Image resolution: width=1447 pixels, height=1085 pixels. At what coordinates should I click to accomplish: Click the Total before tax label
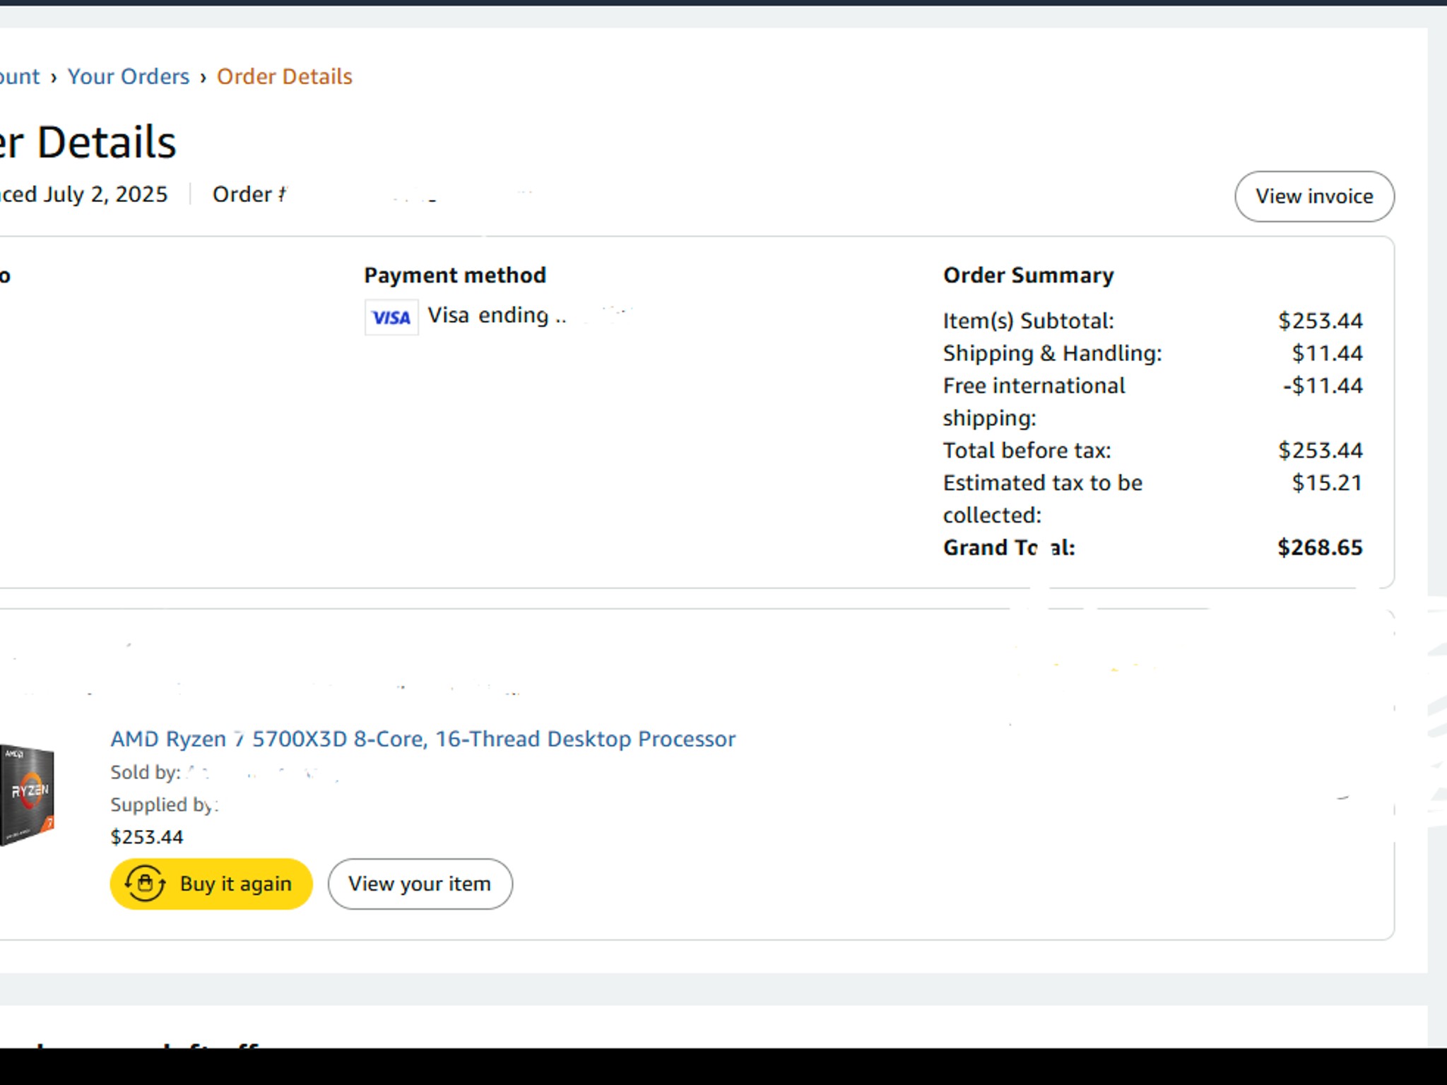point(1027,451)
